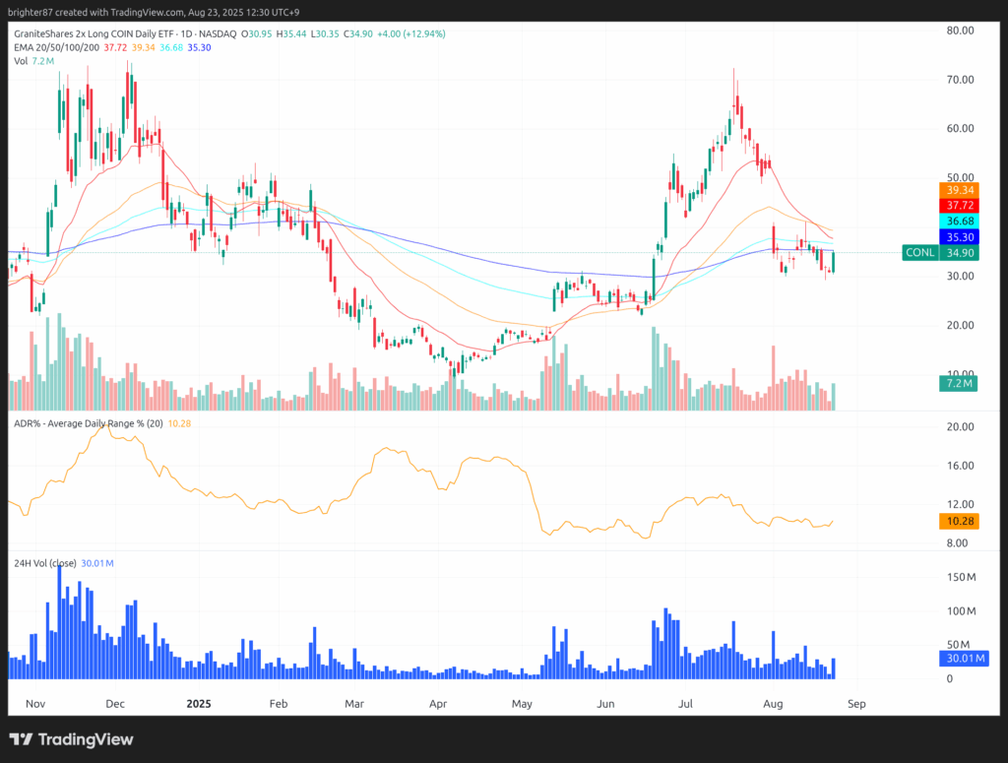The image size is (1008, 763).
Task: Click the 70.00 price axis label
Action: click(960, 80)
